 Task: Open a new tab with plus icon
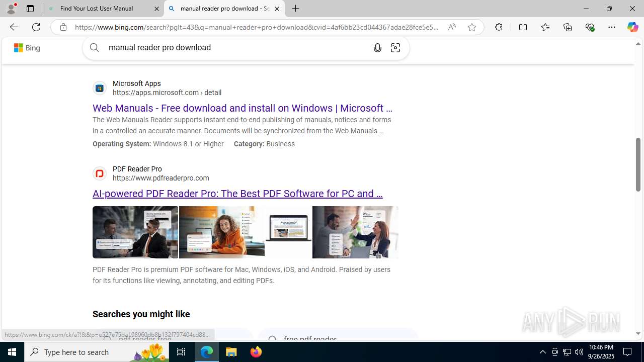296,9
